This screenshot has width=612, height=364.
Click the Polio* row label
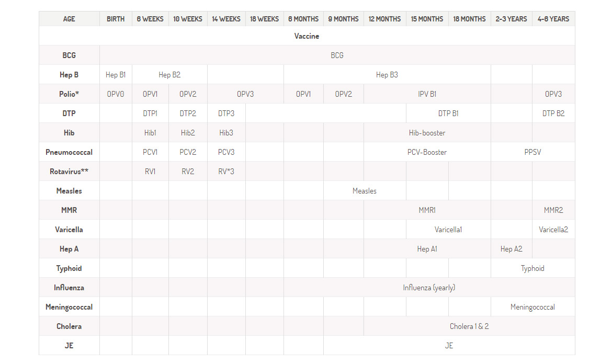tap(69, 94)
